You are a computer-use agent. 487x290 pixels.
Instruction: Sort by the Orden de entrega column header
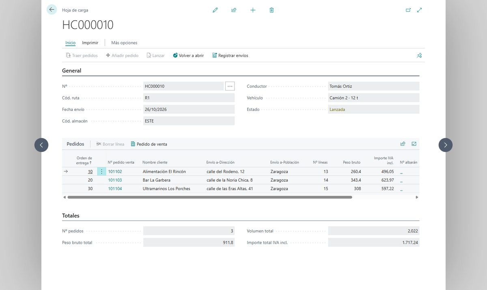point(84,160)
